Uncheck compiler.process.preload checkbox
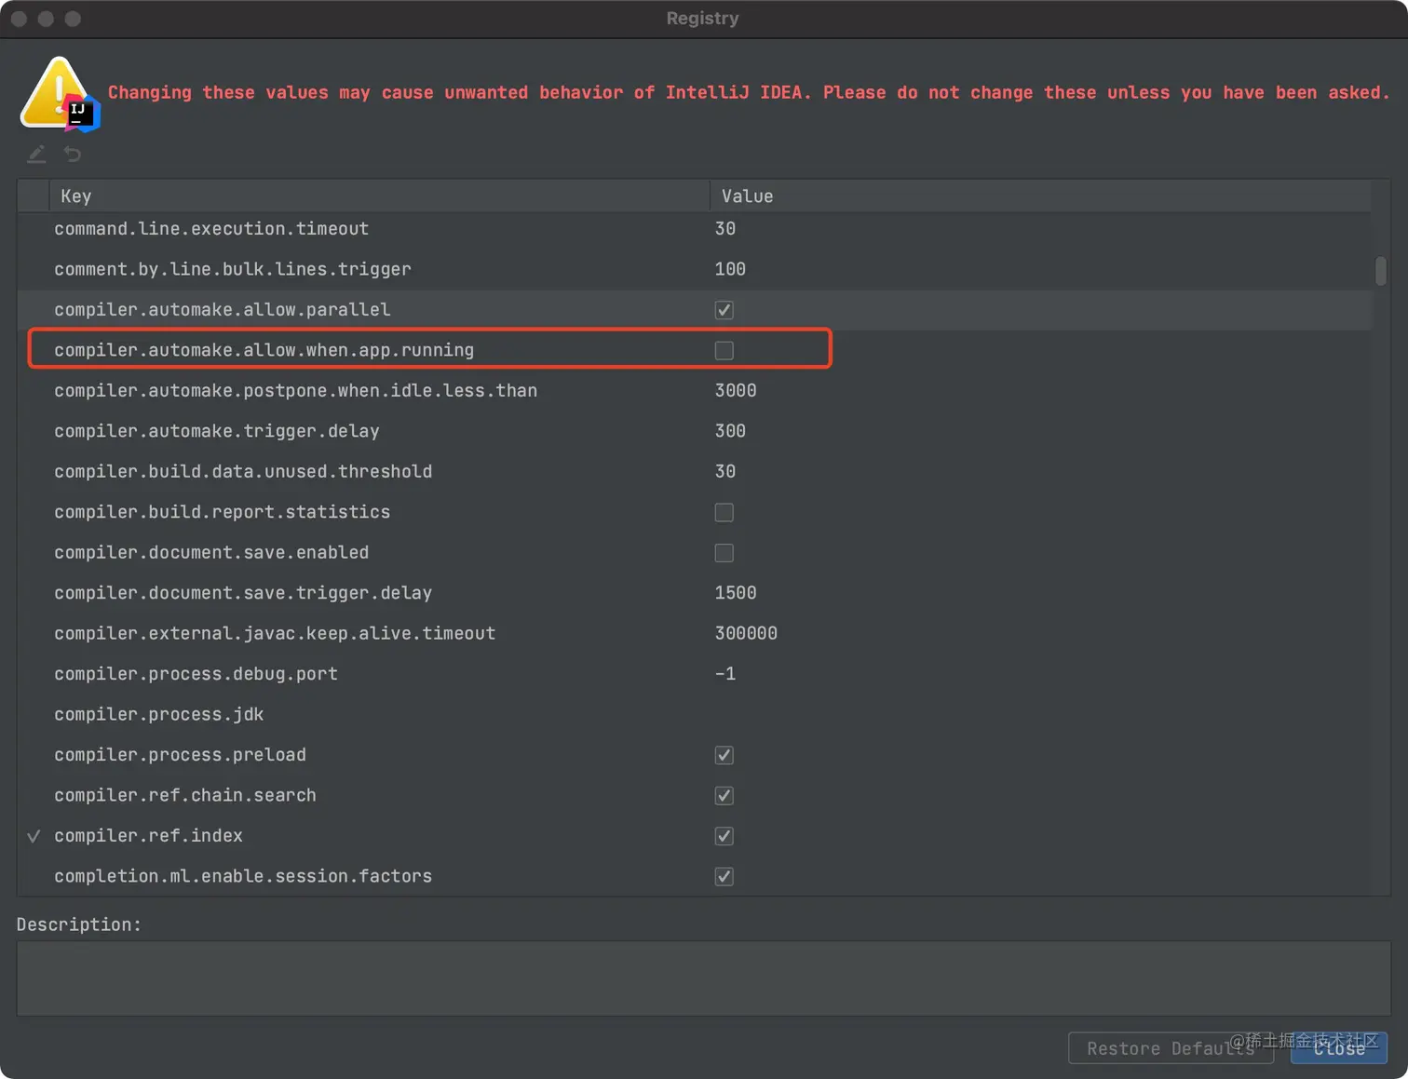The image size is (1408, 1079). 724,755
